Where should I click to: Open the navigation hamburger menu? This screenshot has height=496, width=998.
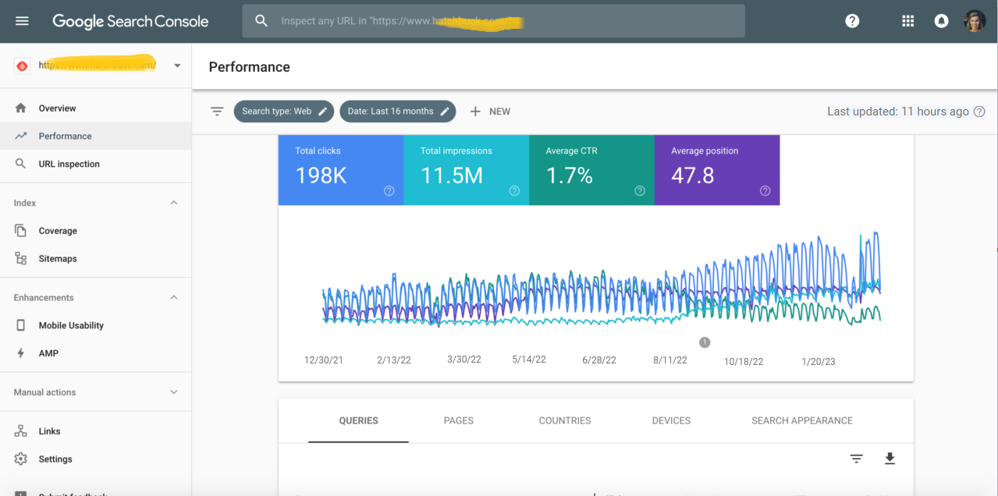(x=22, y=21)
